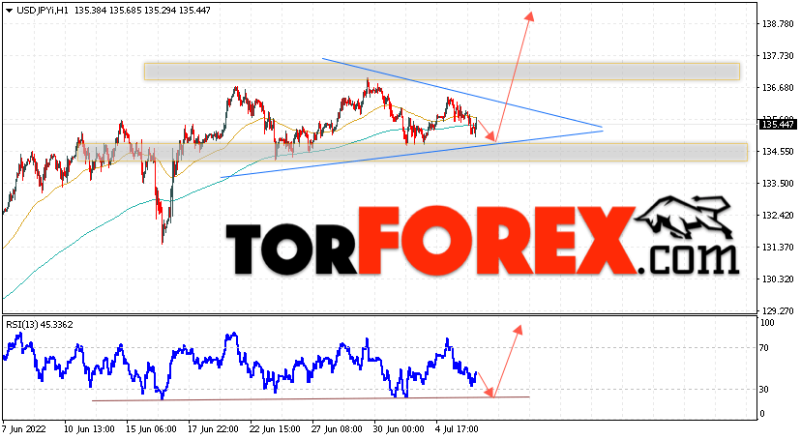Viewport: 801px width, 440px height.
Task: Click the 10 Jun 13:00 time label
Action: 89,428
